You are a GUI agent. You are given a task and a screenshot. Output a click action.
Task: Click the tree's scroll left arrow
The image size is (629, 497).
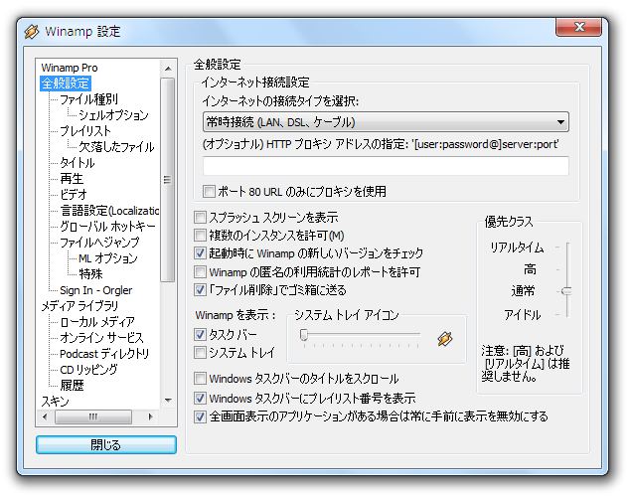[45, 416]
